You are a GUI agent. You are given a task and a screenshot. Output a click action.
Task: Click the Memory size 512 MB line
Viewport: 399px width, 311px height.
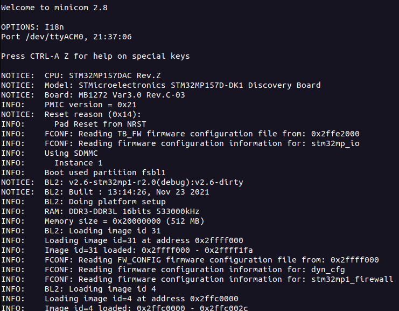102,221
